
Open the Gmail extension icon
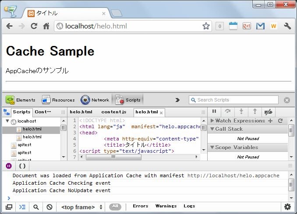260,26
